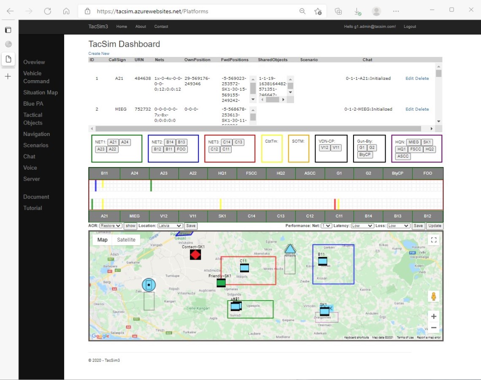Toggle A21 button in NET1 group
The height and width of the screenshot is (380, 481).
pos(113,142)
